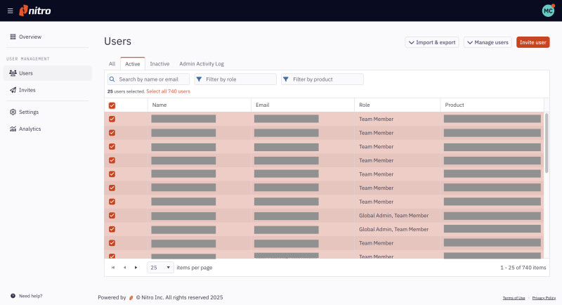Open the Admin Activity Log tab
The width and height of the screenshot is (562, 305).
[x=202, y=64]
